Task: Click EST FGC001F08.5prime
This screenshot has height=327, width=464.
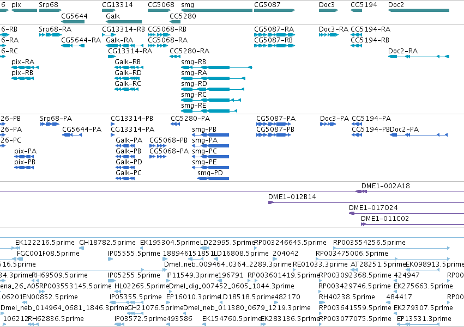Action: [x=48, y=254]
